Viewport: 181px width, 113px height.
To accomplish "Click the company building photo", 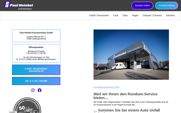I will click(131, 55).
